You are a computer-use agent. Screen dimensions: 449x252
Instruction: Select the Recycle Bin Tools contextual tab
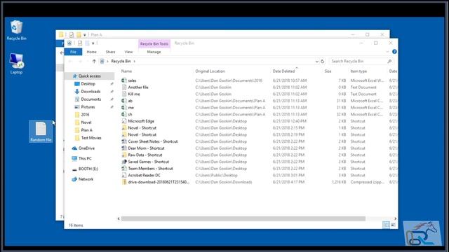point(154,43)
